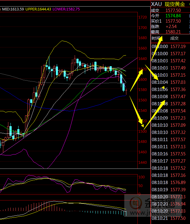Select the 最高 value 1580.21

coord(173,32)
